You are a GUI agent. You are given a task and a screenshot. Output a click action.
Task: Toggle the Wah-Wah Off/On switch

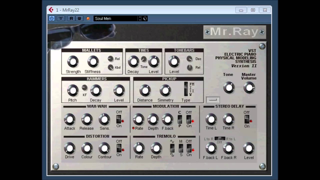tap(119, 119)
